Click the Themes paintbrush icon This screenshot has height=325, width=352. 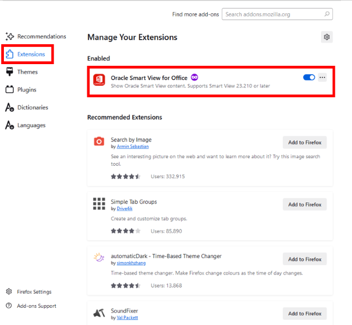click(x=9, y=72)
